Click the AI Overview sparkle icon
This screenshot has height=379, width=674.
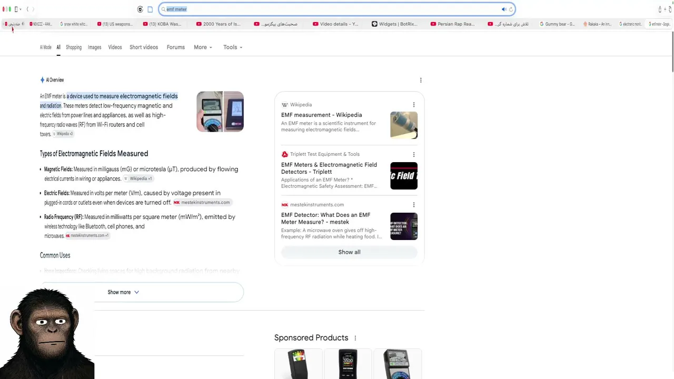click(42, 80)
